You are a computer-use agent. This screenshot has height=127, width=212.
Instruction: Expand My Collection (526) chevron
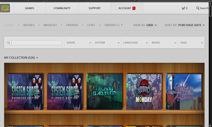click(x=37, y=58)
